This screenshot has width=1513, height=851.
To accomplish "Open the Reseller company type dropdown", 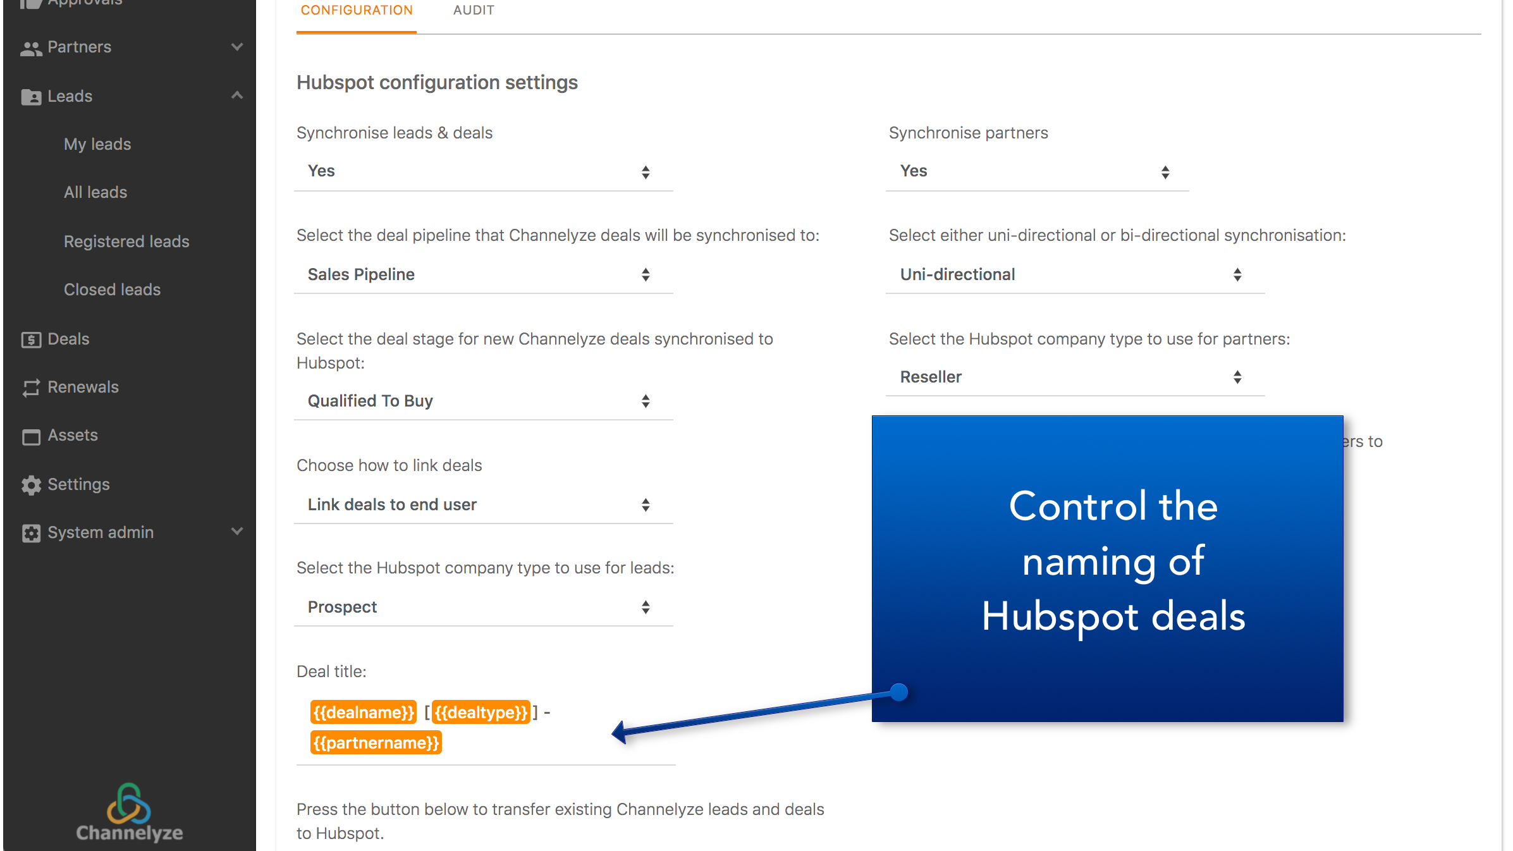I will 1075,377.
